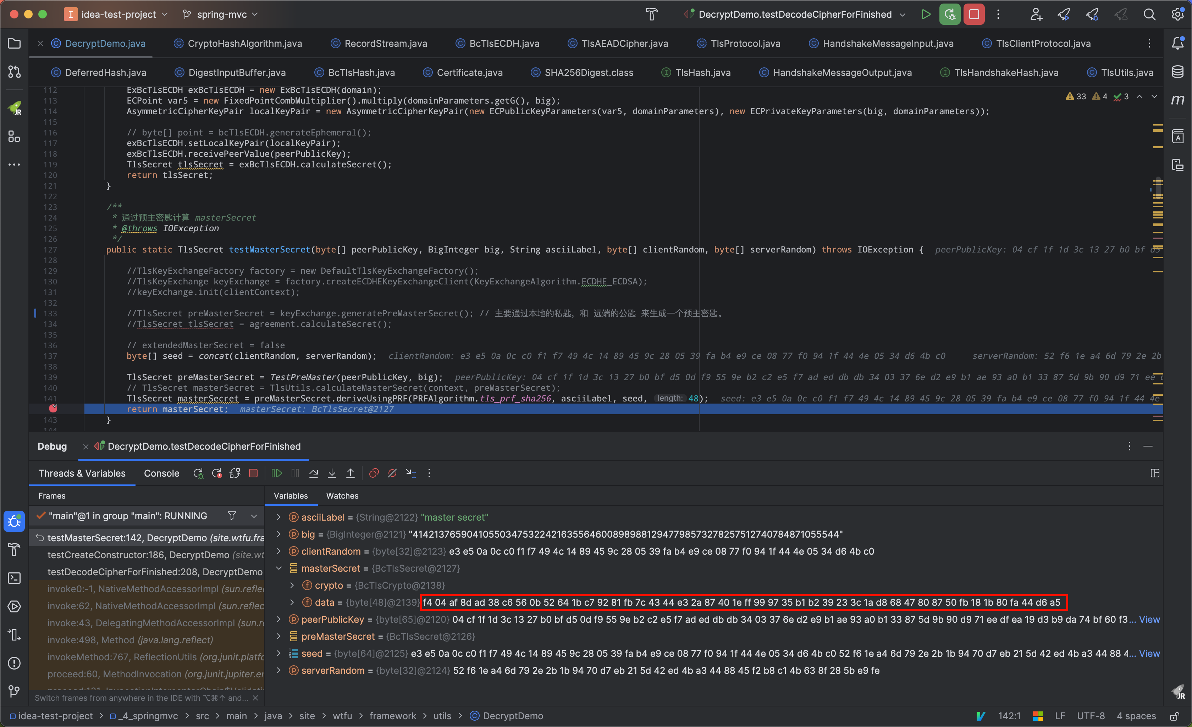1192x727 pixels.
Task: Click the View Breakpoints icon
Action: point(374,473)
